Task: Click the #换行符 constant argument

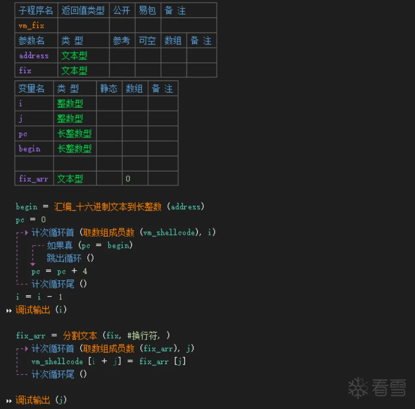Action: point(142,336)
